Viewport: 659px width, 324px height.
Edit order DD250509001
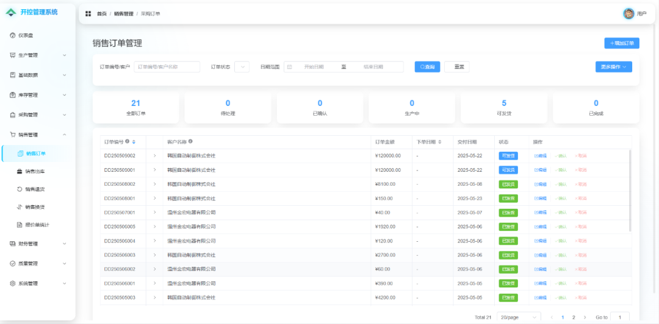click(x=541, y=170)
